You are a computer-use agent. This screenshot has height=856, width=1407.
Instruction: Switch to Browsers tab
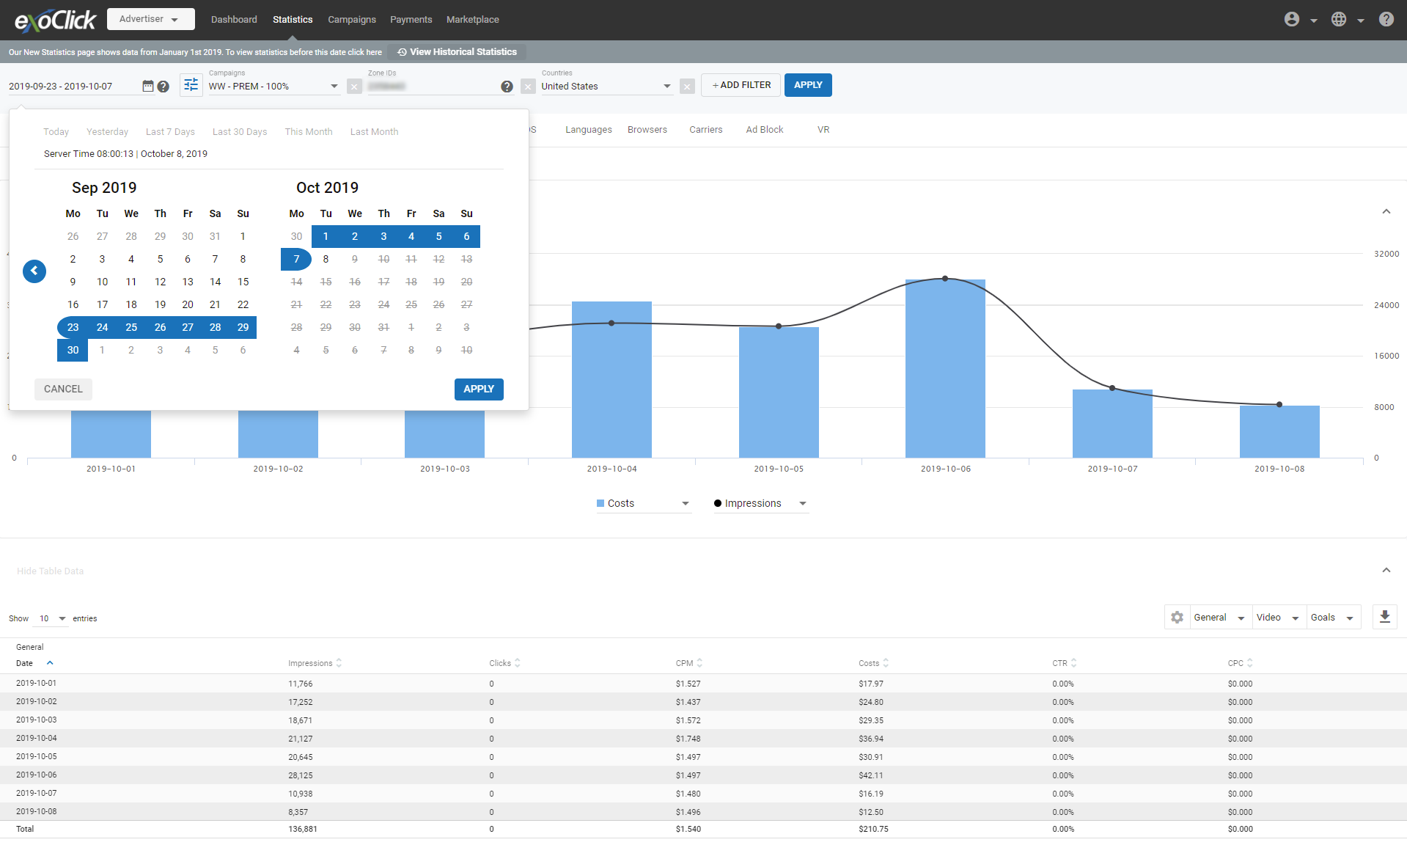[647, 130]
